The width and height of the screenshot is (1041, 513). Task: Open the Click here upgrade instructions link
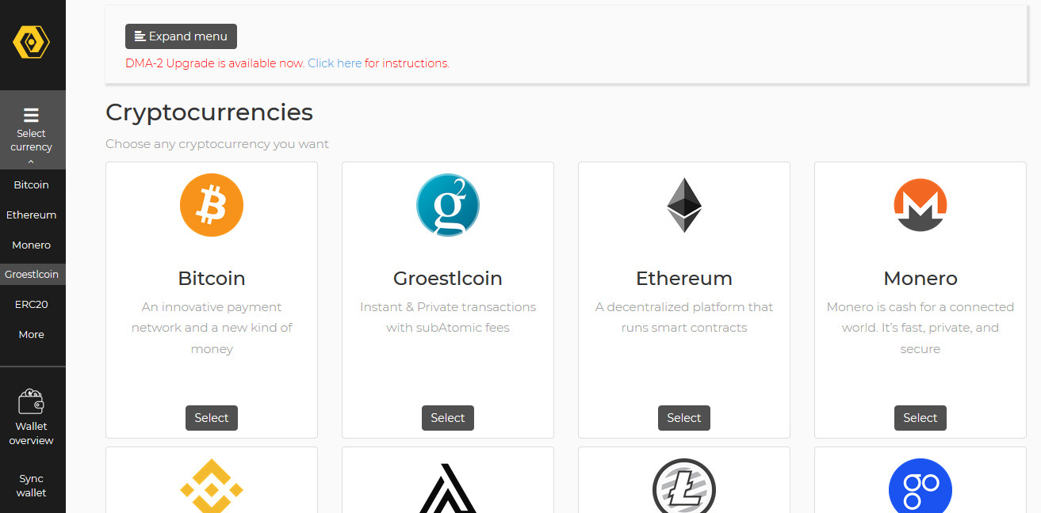[335, 63]
